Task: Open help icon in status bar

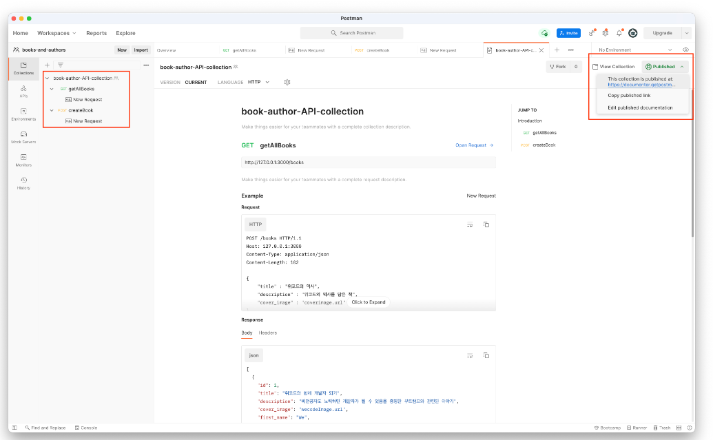Action: pos(690,428)
